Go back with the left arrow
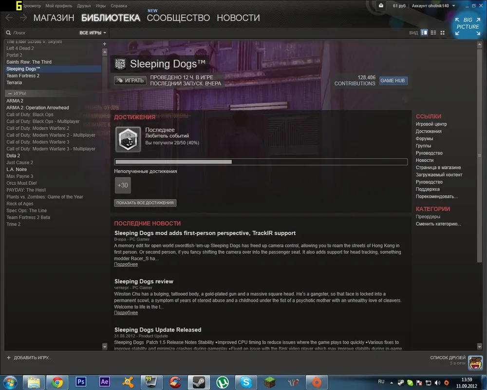487x390 pixels. [x=9, y=18]
